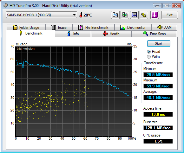Click the purple download arrow icon
Viewport: 184px width, 153px height.
tap(154, 15)
